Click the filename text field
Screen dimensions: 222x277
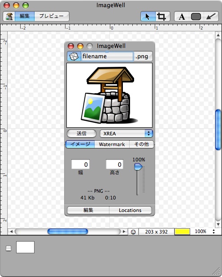(x=107, y=56)
